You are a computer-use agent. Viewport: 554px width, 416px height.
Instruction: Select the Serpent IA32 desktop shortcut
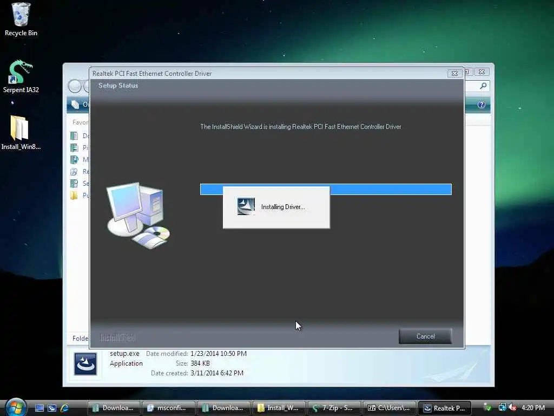(21, 76)
